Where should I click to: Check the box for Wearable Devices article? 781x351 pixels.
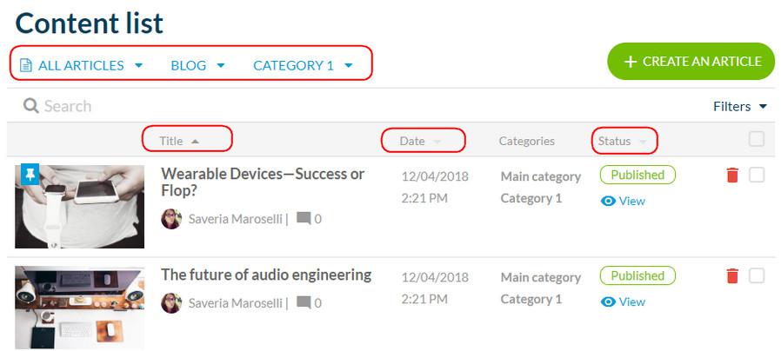[756, 175]
